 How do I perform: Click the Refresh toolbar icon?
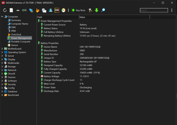click(x=5, y=10)
